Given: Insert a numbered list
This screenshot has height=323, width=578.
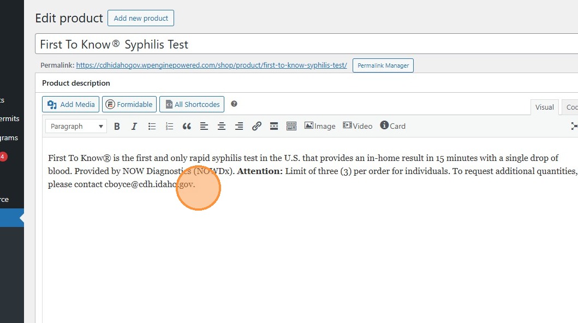Looking at the screenshot, I should click(169, 127).
